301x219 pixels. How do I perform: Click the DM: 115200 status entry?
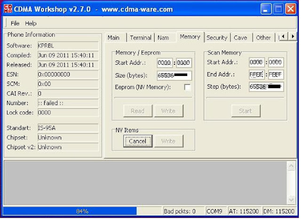click(279, 211)
